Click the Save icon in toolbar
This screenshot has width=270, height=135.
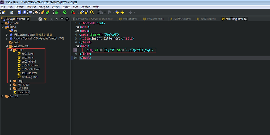pos(19,12)
